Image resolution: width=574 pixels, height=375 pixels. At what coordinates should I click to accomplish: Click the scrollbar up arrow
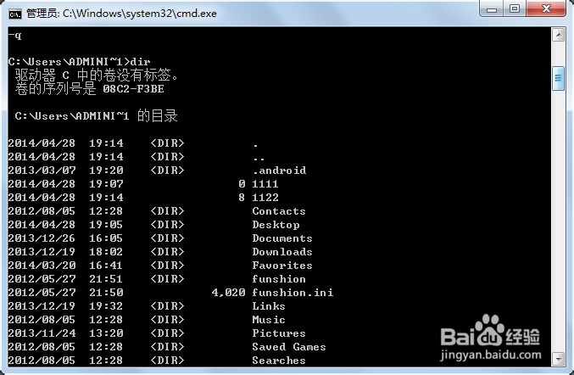pyautogui.click(x=558, y=35)
